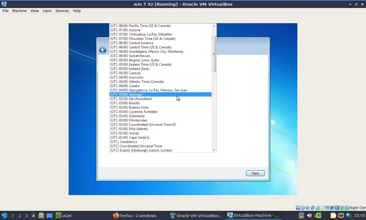Click wired network tray icon
The image size is (366, 220).
coord(341,215)
